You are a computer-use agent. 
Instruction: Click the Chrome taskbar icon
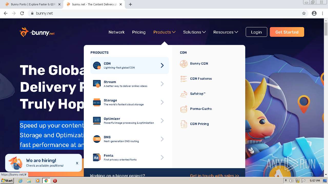[46, 181]
